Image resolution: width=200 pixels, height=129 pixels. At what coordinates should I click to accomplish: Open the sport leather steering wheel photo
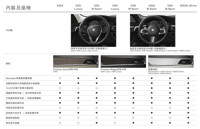click(x=93, y=30)
